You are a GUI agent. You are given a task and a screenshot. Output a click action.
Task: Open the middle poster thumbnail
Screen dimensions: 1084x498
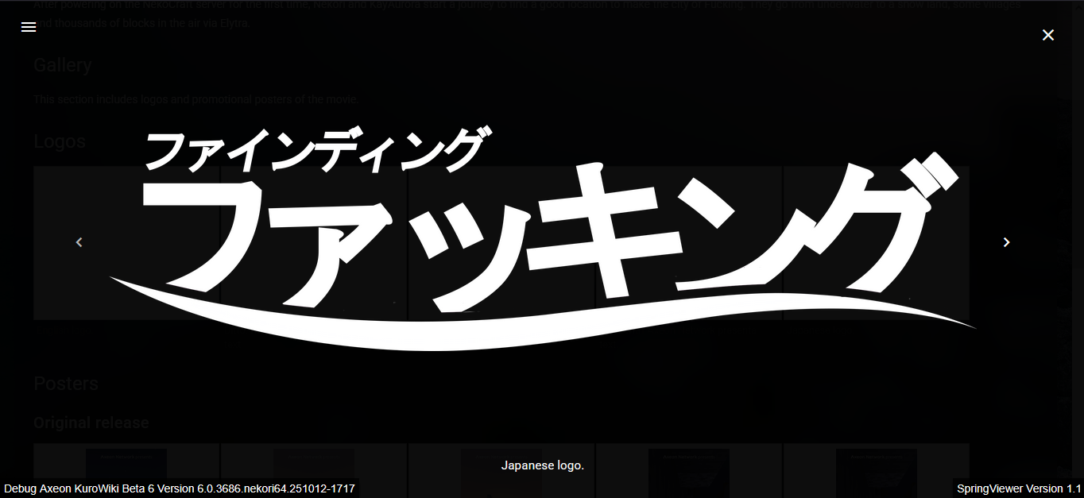501,481
